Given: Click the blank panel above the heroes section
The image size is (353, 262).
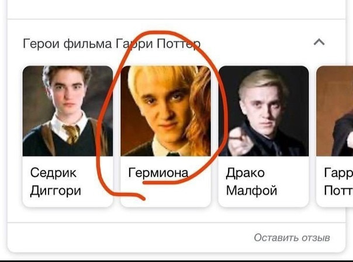Looking at the screenshot, I should tap(176, 9).
